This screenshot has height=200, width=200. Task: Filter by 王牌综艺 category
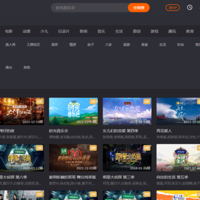[33, 44]
